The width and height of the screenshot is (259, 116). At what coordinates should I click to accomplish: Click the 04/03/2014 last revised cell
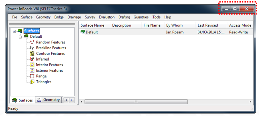tap(211, 32)
